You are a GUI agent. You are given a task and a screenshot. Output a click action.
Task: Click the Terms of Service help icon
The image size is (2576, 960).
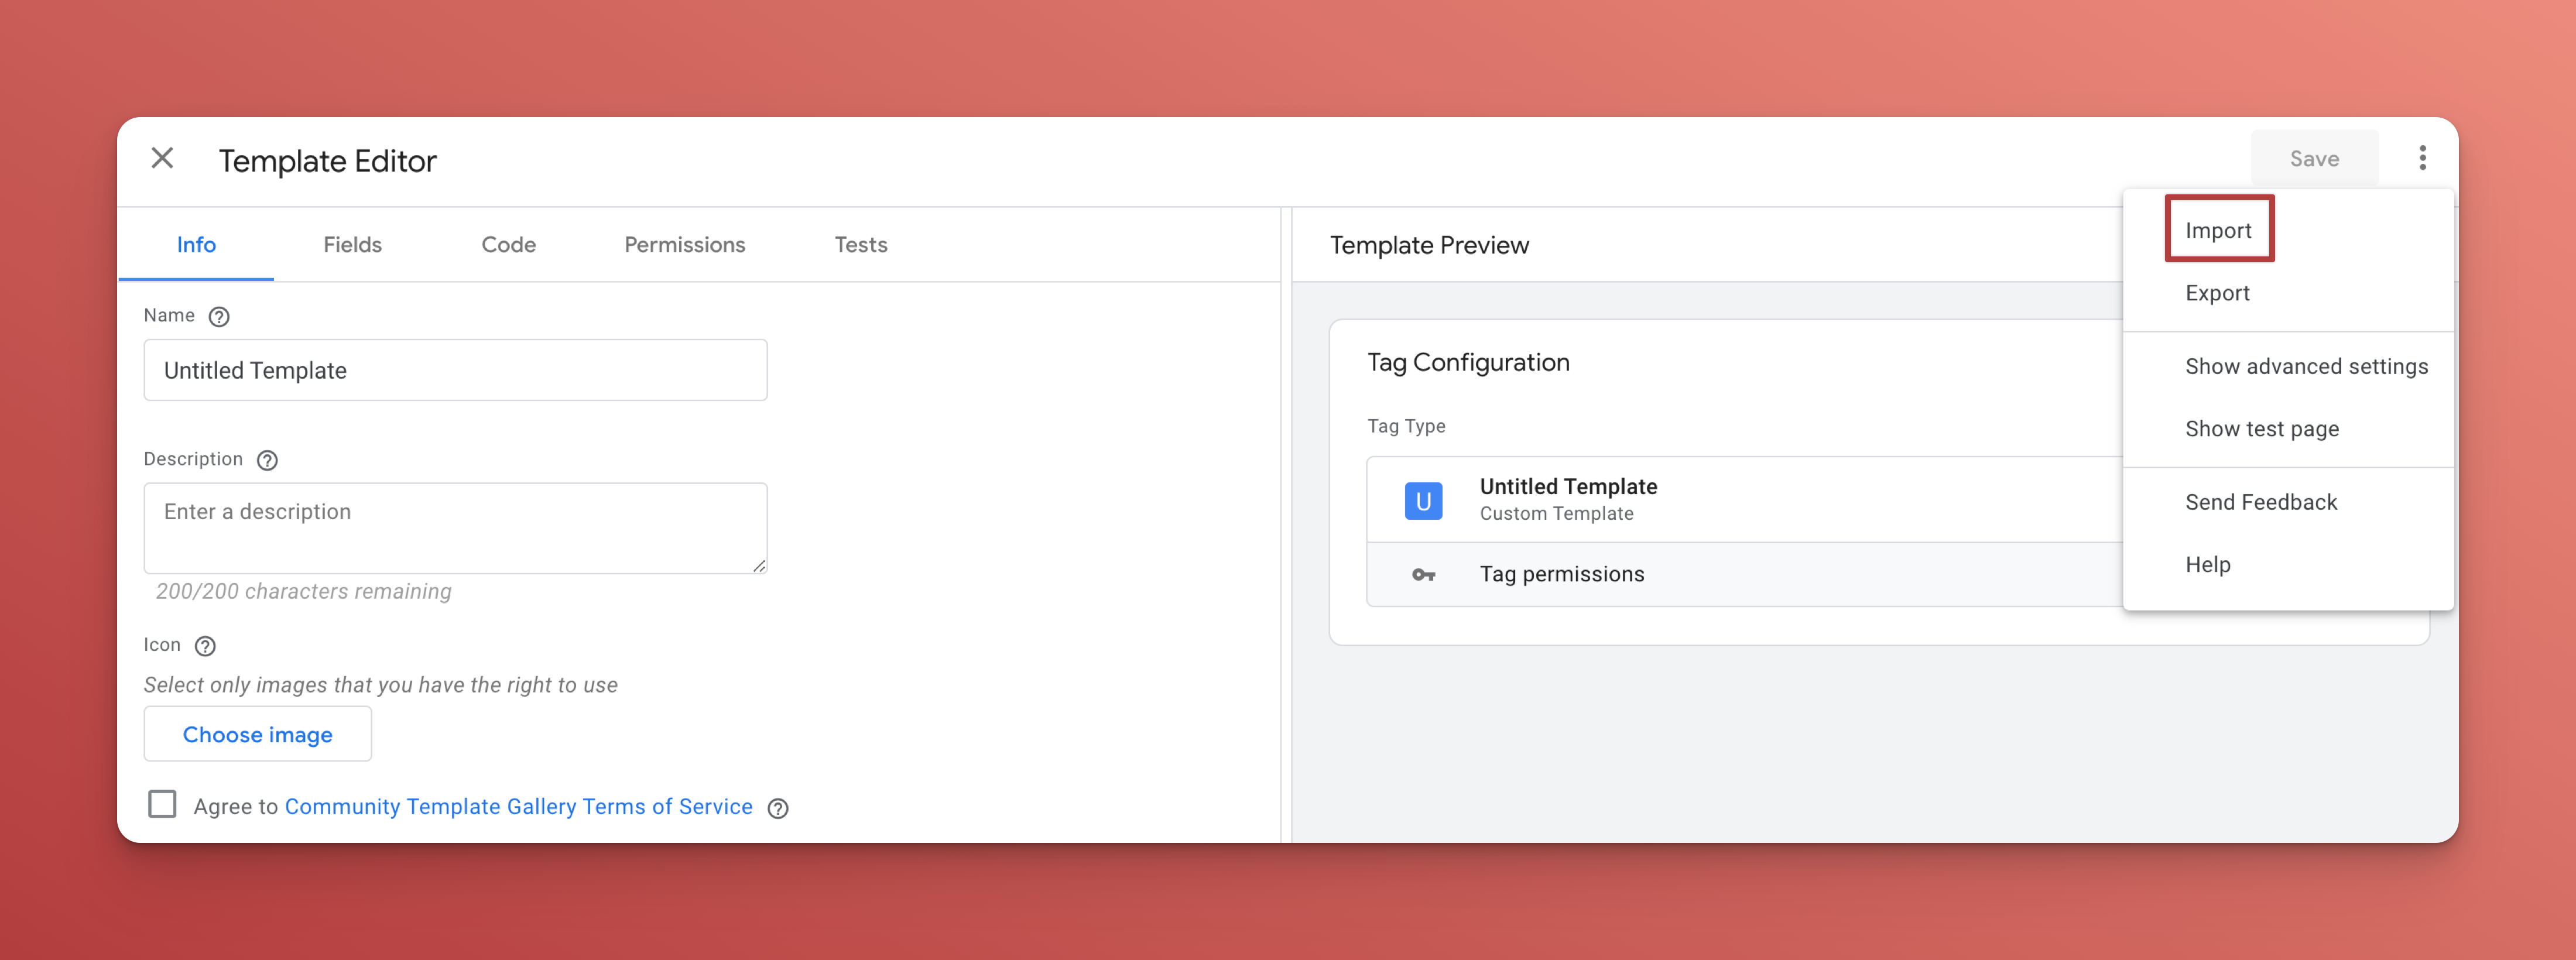pos(778,808)
